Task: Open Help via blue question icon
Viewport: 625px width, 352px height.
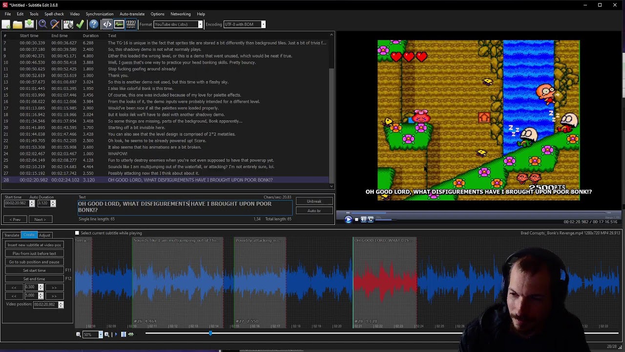Action: click(94, 24)
